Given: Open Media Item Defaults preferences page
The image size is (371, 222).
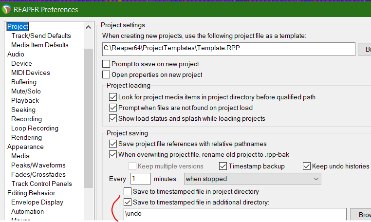Looking at the screenshot, I should [x=40, y=45].
